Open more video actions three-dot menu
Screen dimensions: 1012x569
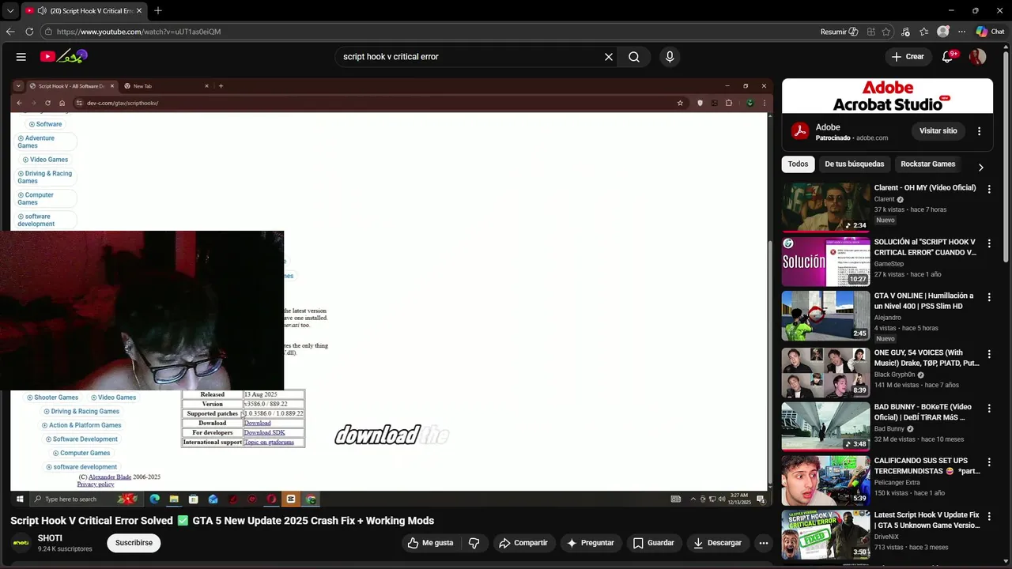764,543
